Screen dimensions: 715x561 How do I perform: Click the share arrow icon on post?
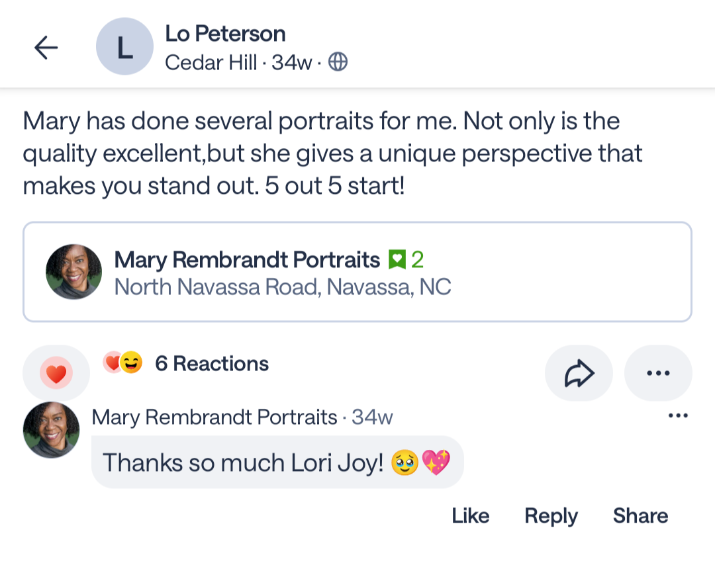tap(579, 373)
